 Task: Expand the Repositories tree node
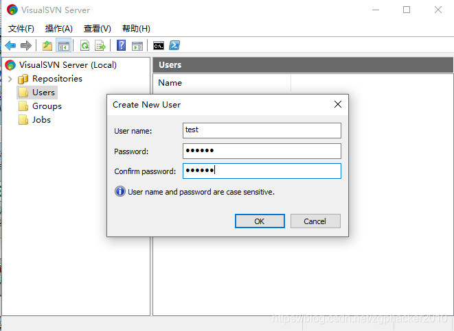tap(10, 79)
